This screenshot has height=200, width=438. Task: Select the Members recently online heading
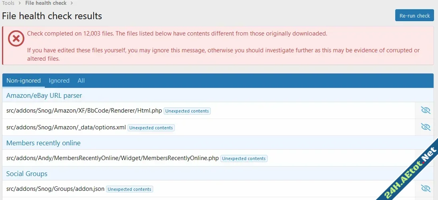point(43,143)
